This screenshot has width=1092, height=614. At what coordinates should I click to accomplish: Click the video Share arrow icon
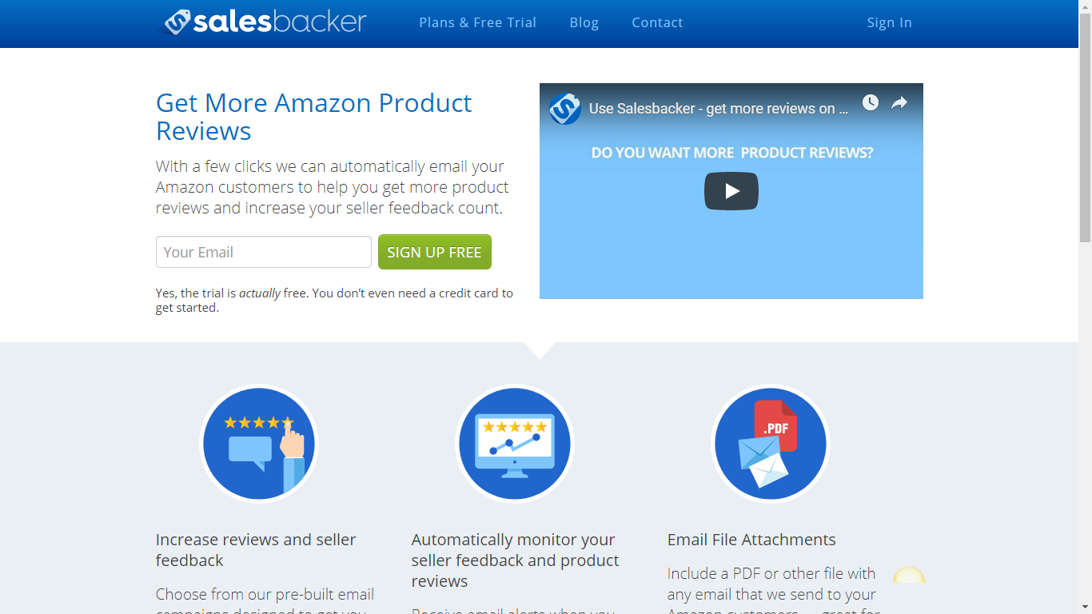(x=899, y=102)
